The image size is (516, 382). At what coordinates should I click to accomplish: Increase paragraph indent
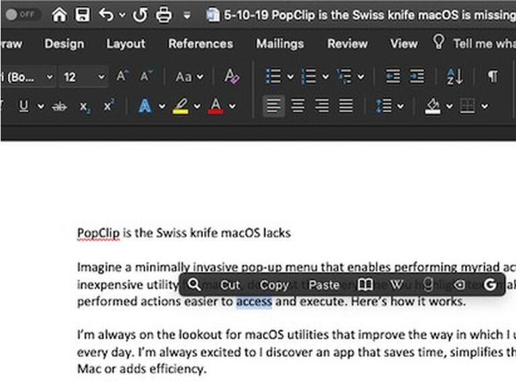coord(417,76)
